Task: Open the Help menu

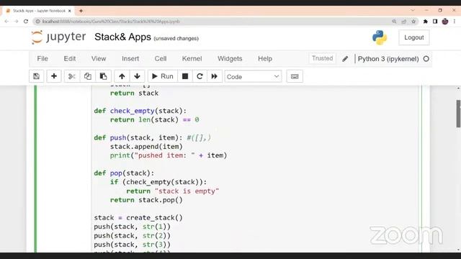Action: click(265, 59)
